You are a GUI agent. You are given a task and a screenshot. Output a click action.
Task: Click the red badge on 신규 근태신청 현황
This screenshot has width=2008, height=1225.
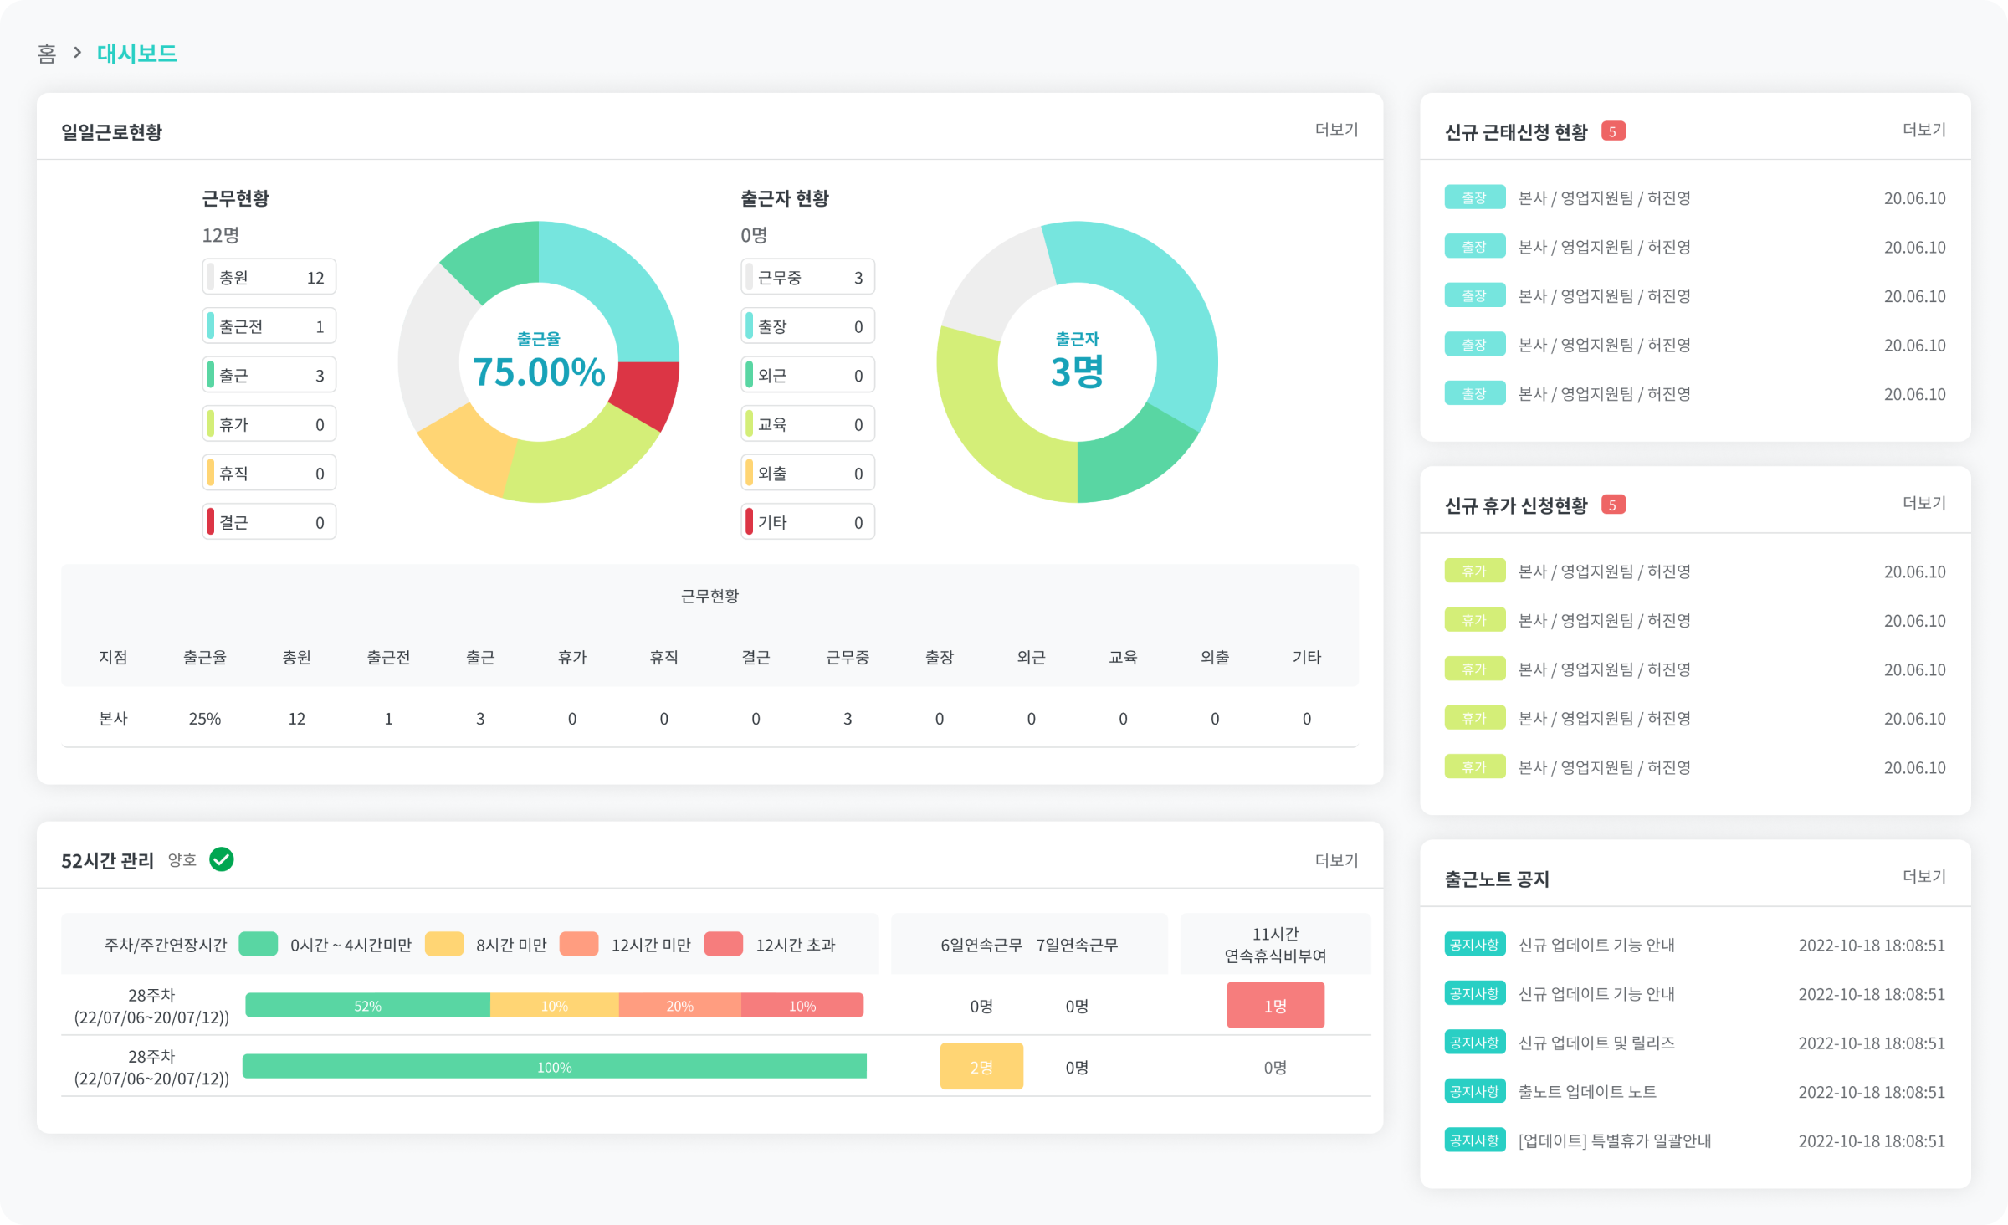pos(1612,131)
